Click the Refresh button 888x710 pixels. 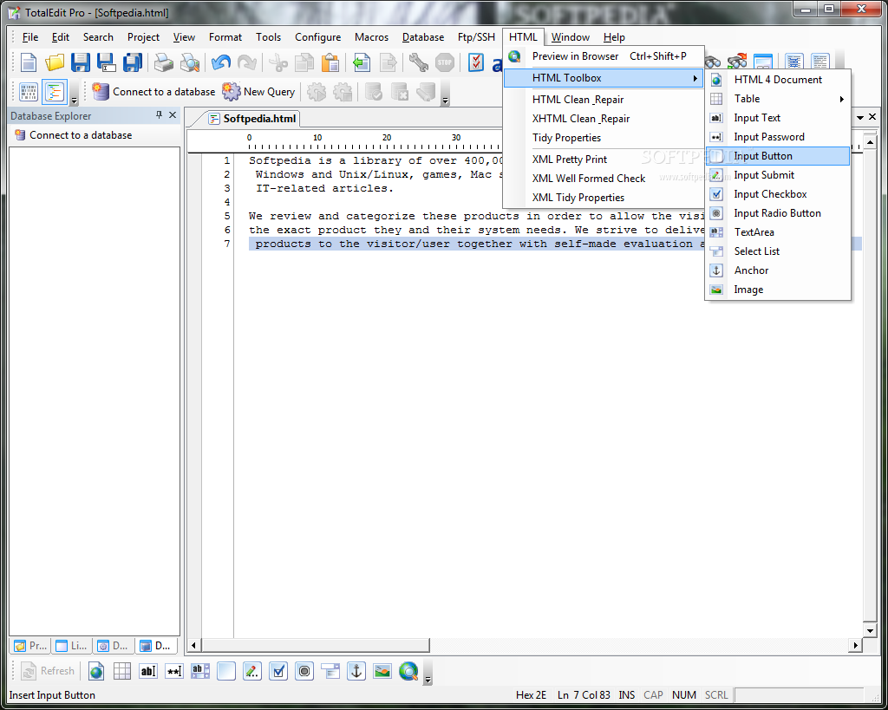pos(48,672)
